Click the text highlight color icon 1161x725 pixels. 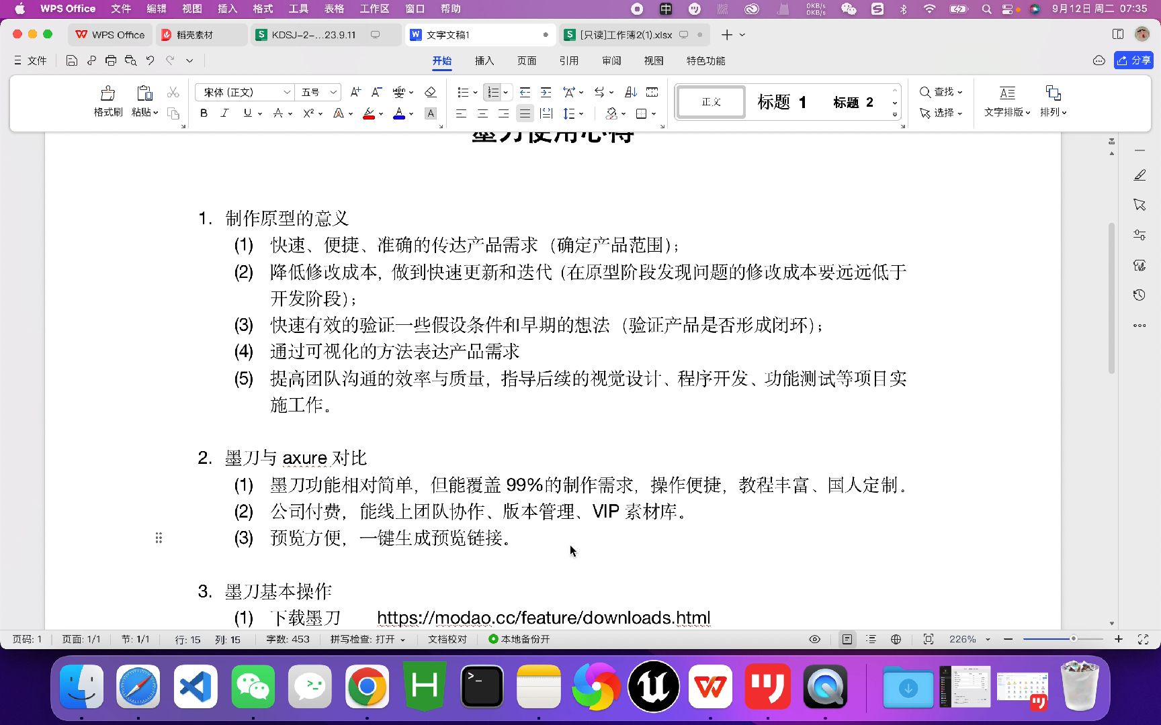[x=368, y=113]
